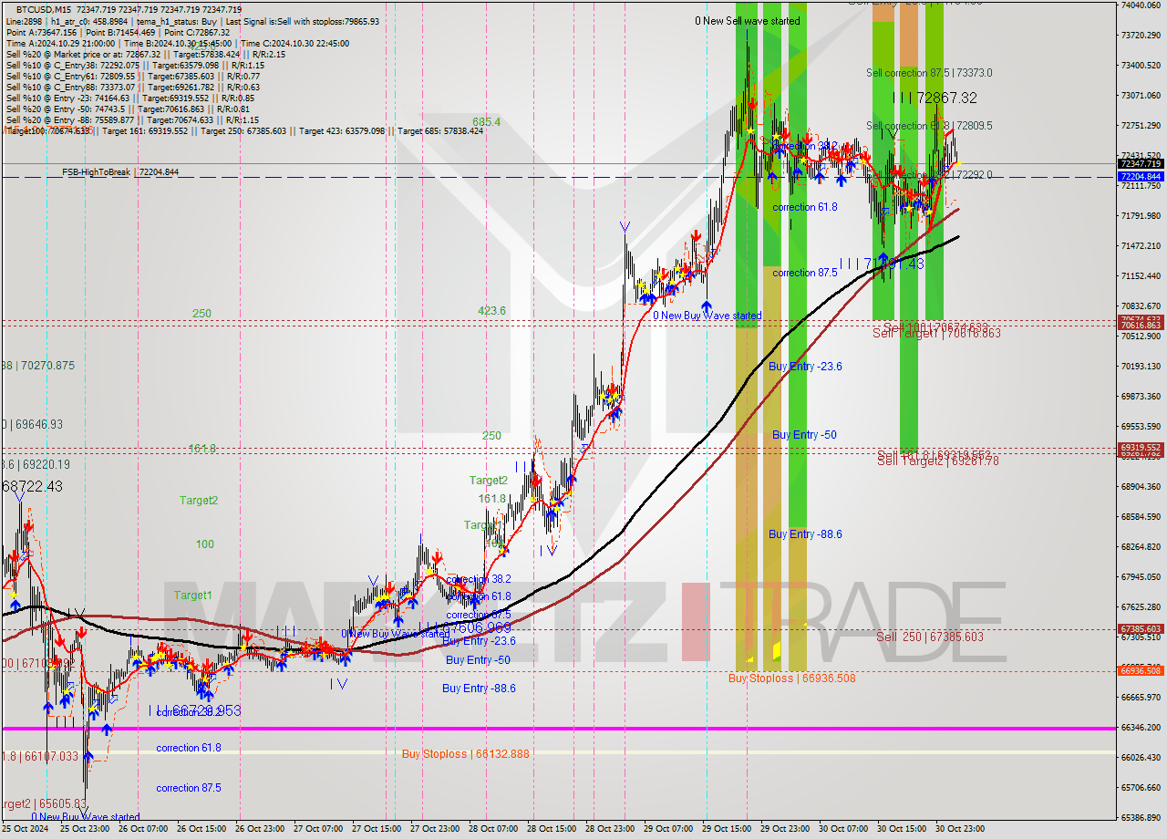Select the 'Sell %10 @ C_Entry38' line
This screenshot has width=1167, height=839.
(x=135, y=65)
